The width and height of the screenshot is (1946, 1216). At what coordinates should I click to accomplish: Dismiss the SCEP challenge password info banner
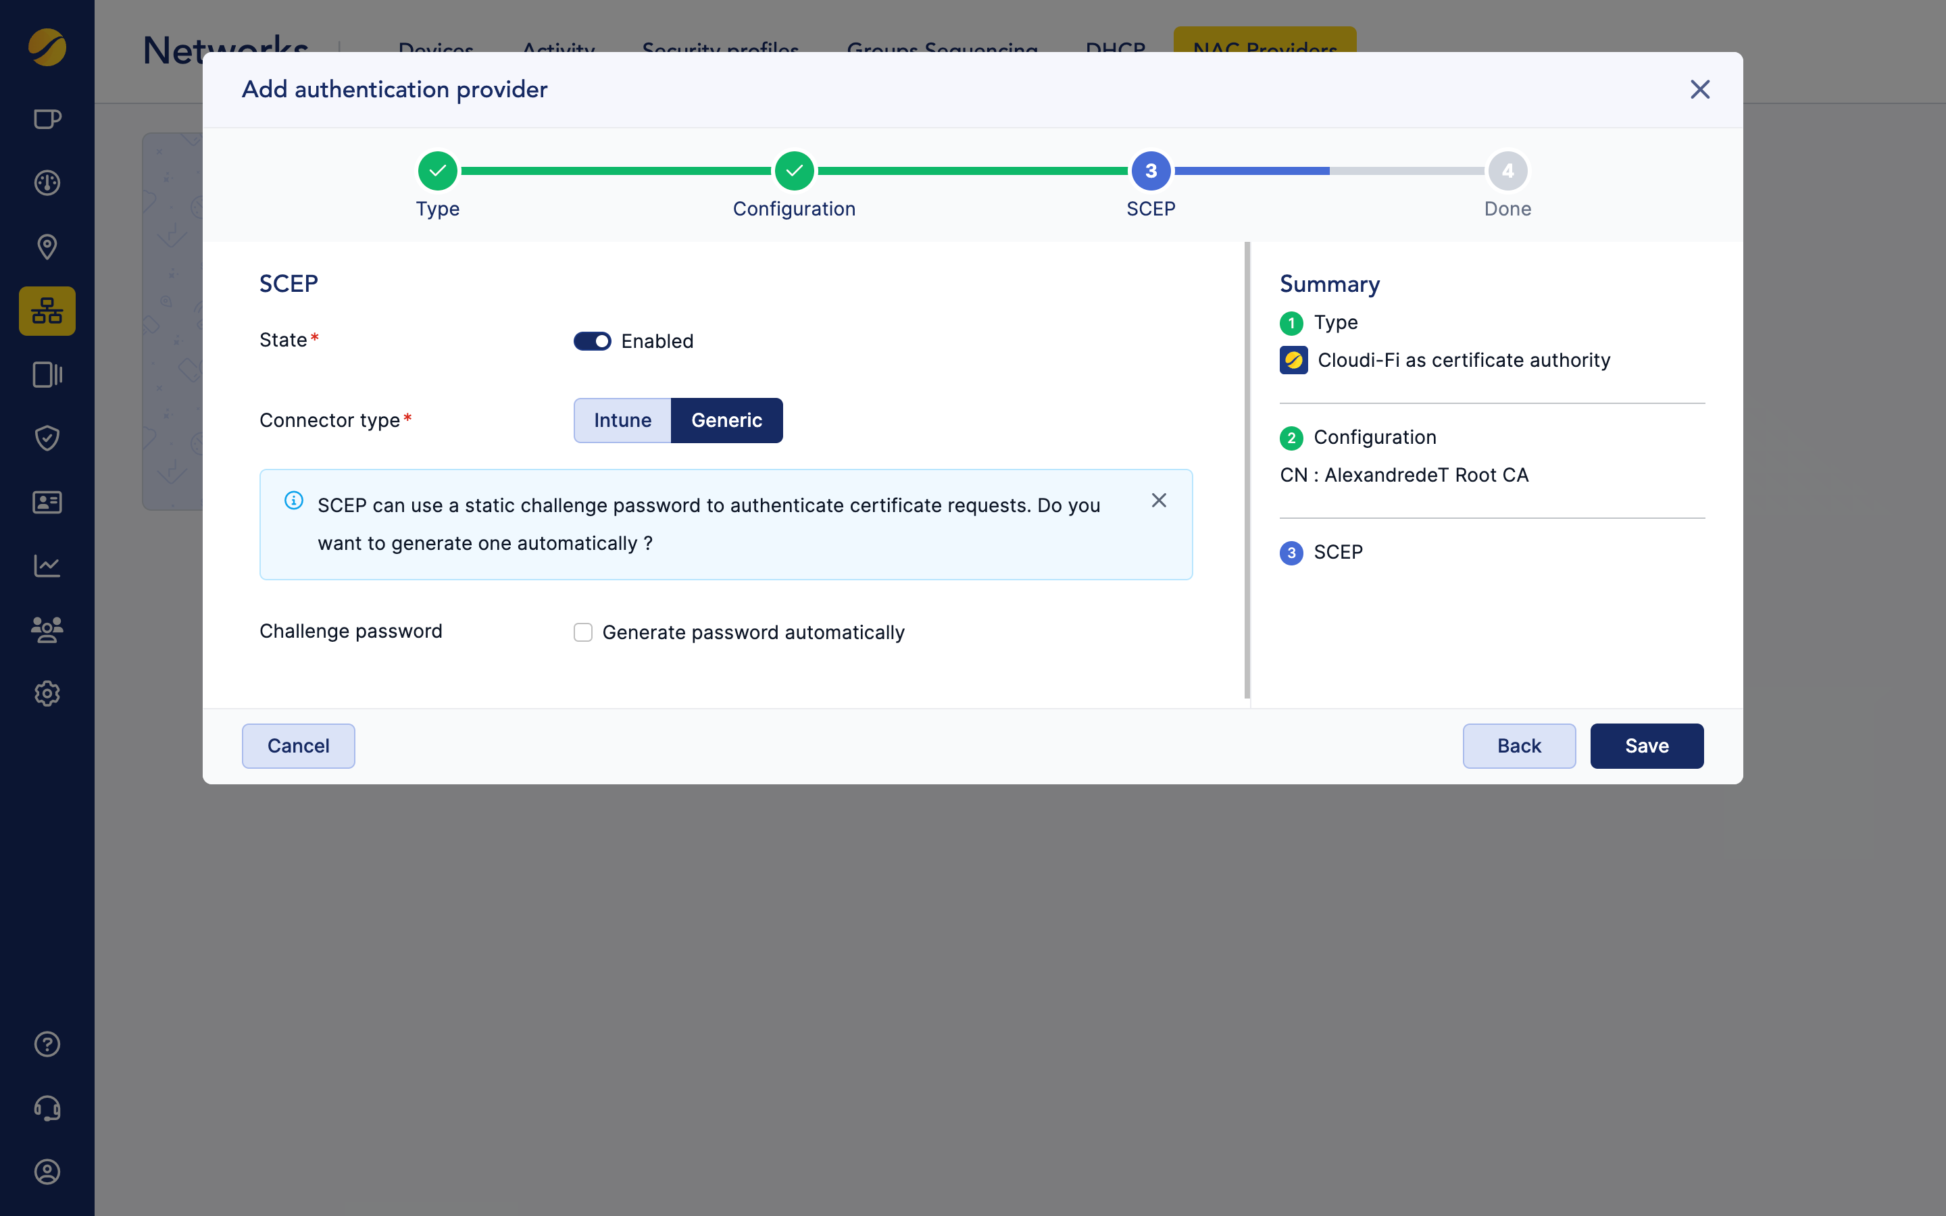click(x=1158, y=500)
